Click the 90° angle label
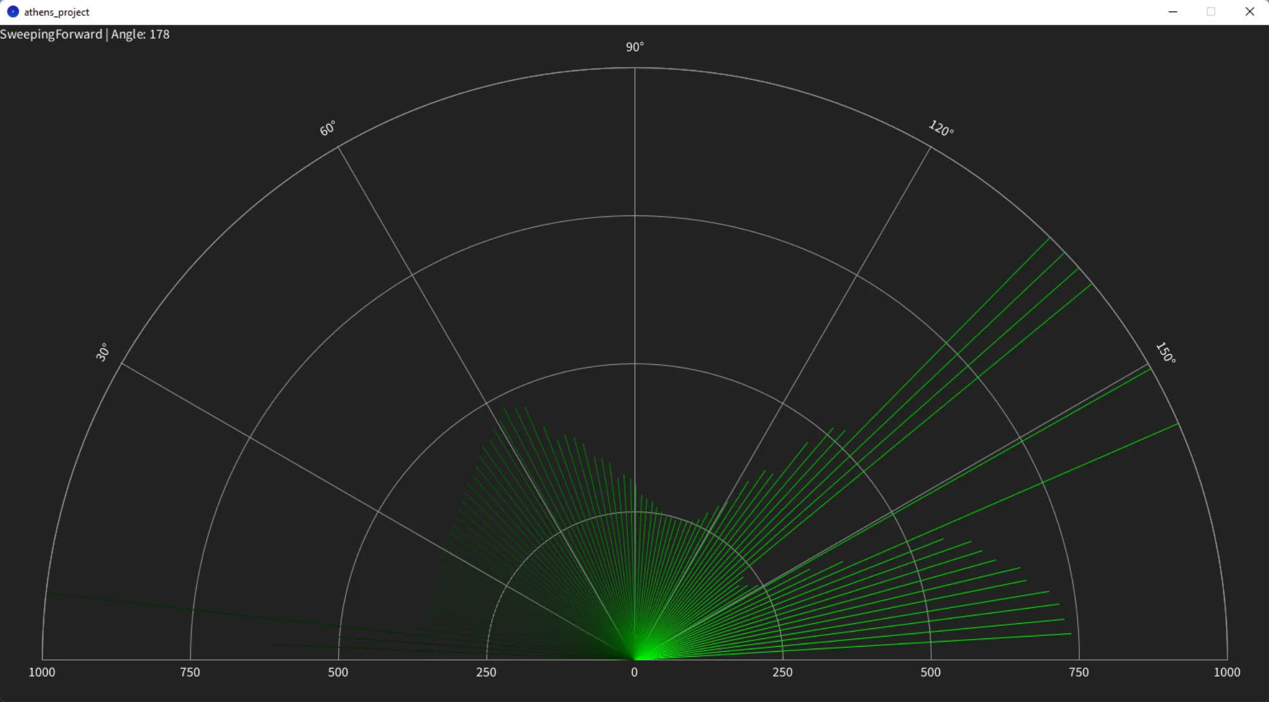1269x702 pixels. (x=634, y=47)
